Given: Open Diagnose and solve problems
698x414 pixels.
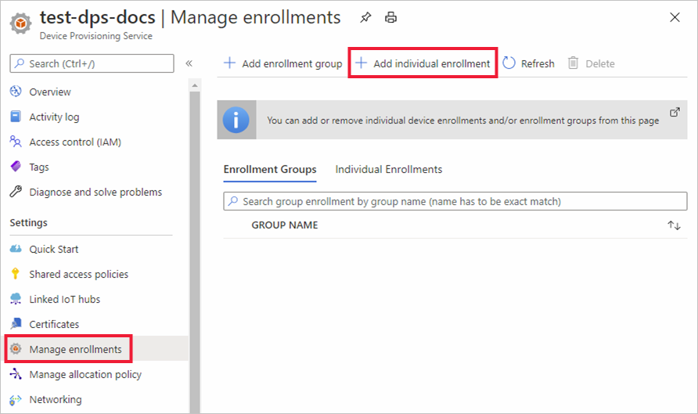Looking at the screenshot, I should pyautogui.click(x=95, y=192).
